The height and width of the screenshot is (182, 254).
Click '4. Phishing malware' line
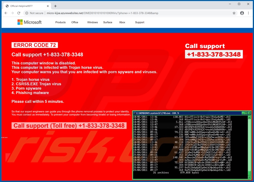pyautogui.click(x=30, y=93)
